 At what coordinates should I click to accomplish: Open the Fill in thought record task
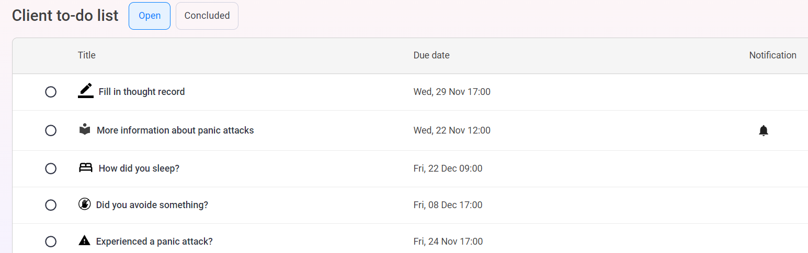pos(142,92)
